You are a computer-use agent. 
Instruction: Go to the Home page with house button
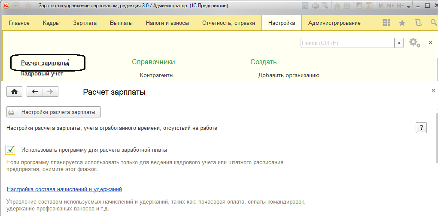14,91
